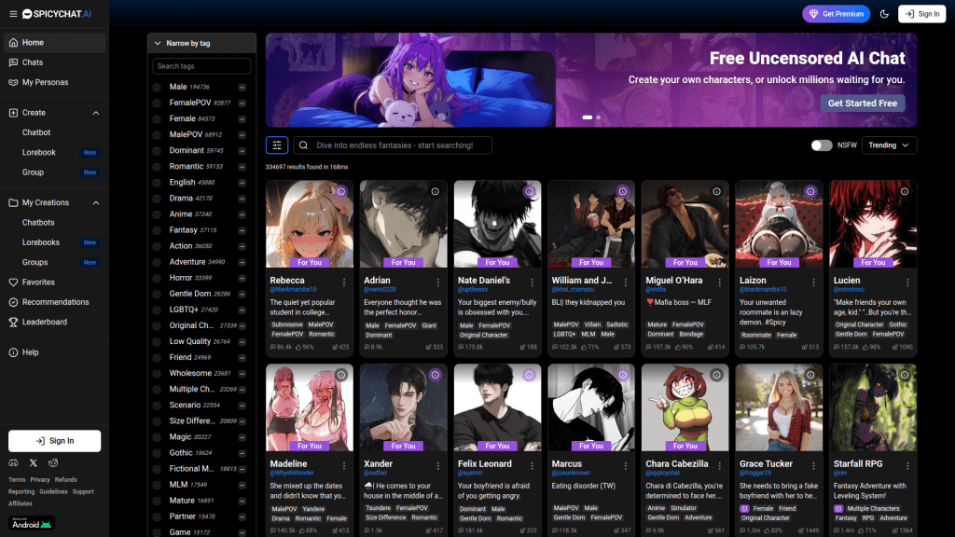The width and height of the screenshot is (955, 537).
Task: Open info icon on Marcus card
Action: [622, 375]
